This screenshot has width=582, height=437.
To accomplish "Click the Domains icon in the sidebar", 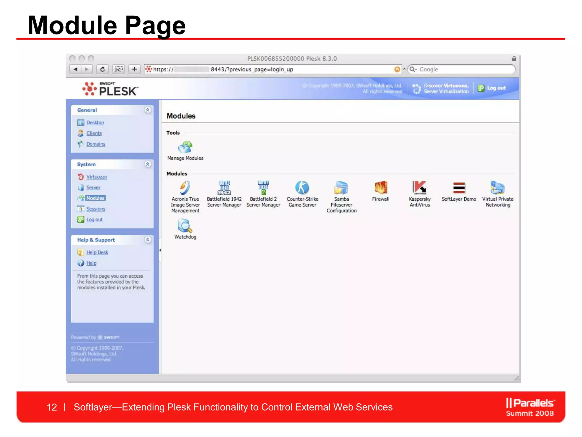I will point(81,144).
